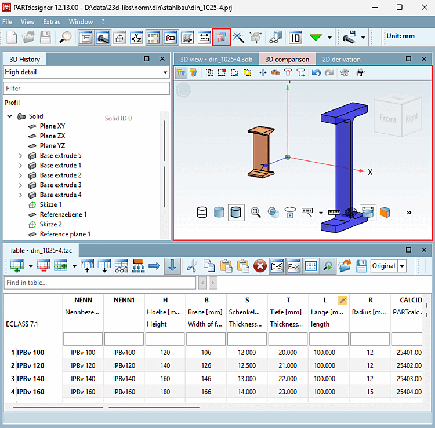Open dropdown arrow beside the green triangle
The height and width of the screenshot is (428, 435).
(x=329, y=38)
